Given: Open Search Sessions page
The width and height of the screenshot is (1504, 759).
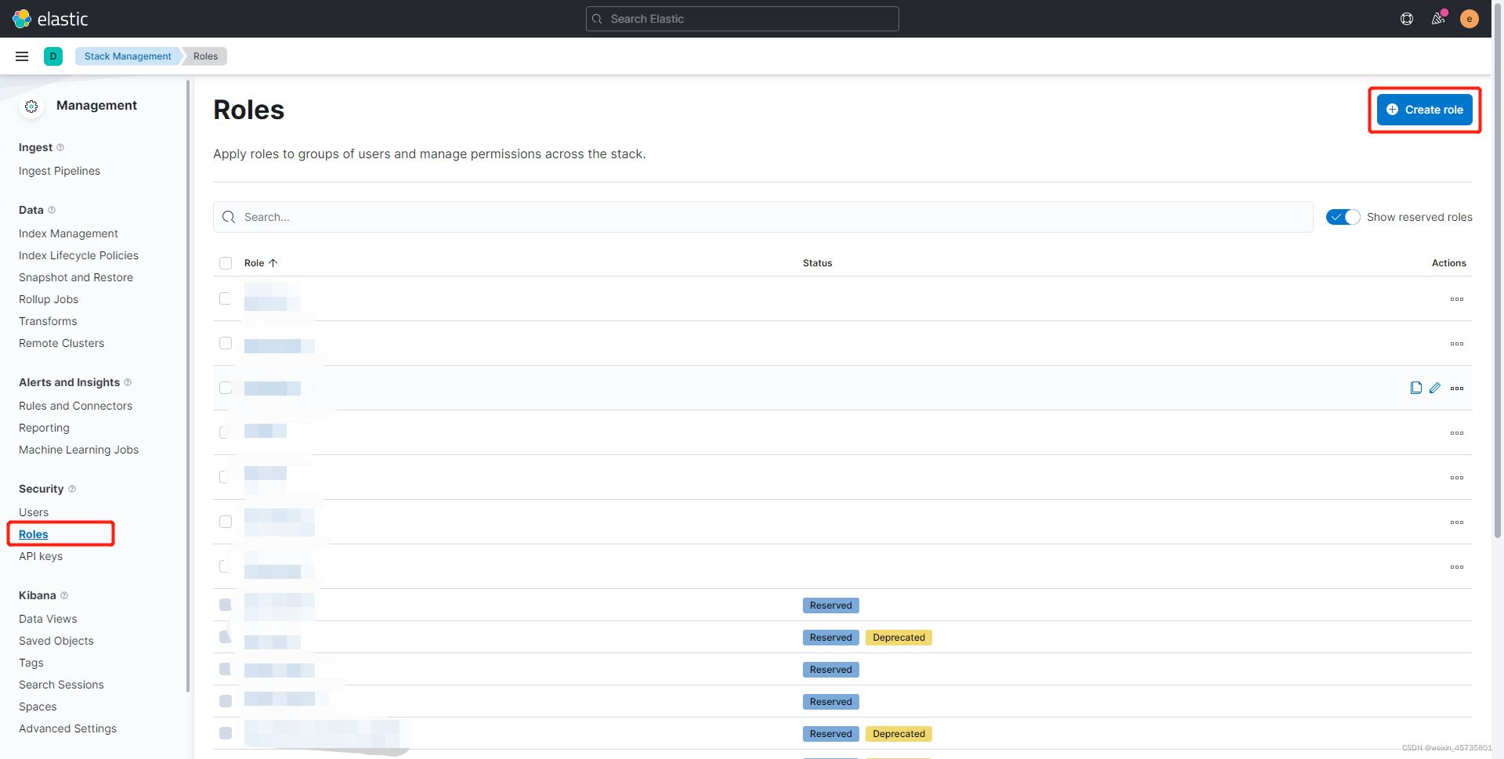Looking at the screenshot, I should (x=61, y=685).
